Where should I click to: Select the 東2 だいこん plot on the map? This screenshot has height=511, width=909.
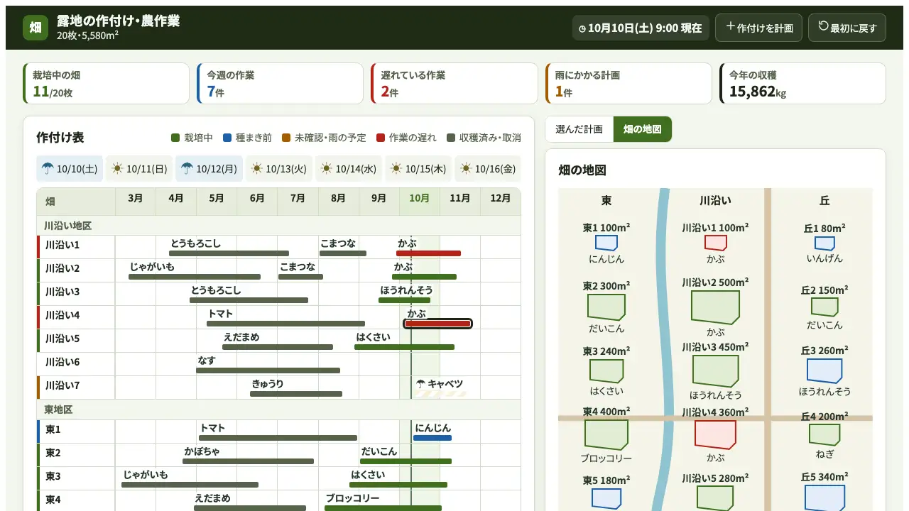click(x=606, y=307)
